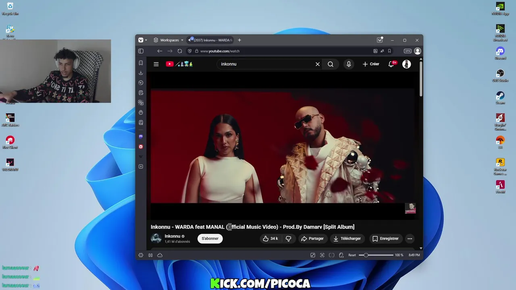Add a new web panel
516x290 pixels.
coord(141,166)
